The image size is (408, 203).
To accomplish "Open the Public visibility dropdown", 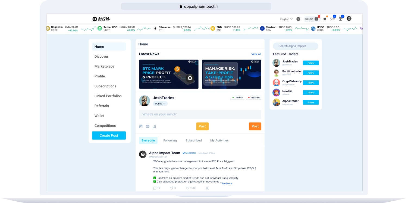I will pyautogui.click(x=160, y=104).
